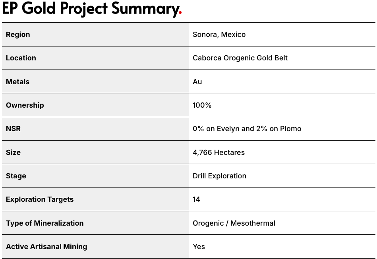This screenshot has width=377, height=259.
Task: Click the EP Gold Project Summary heading
Action: click(89, 9)
